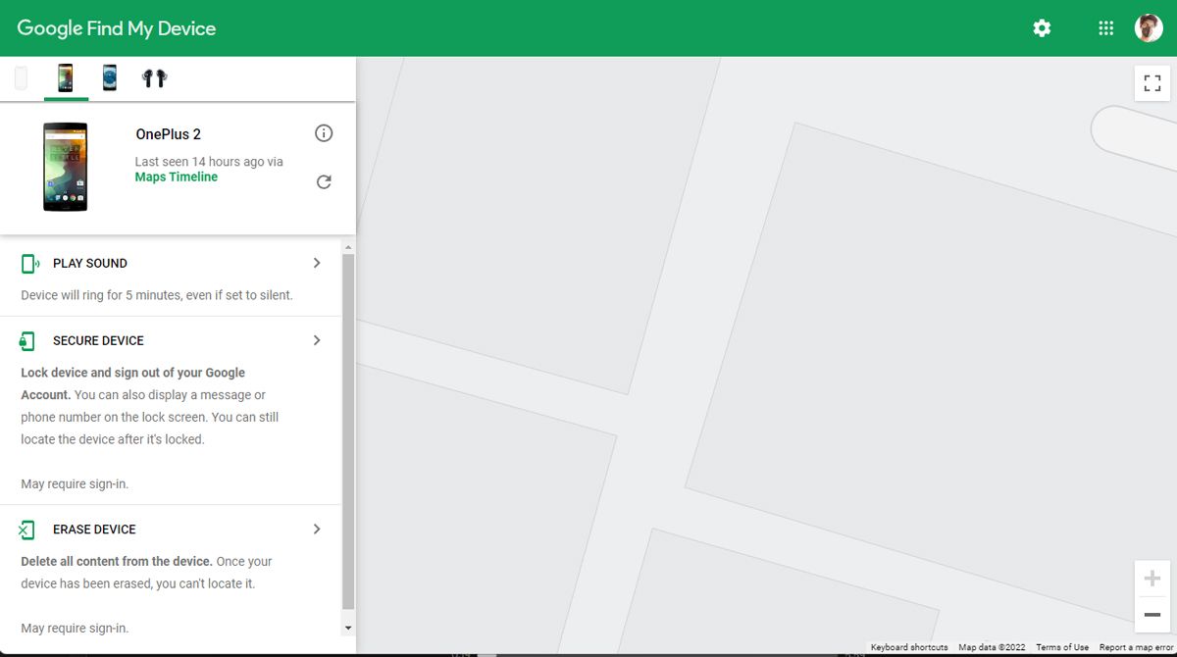Image resolution: width=1177 pixels, height=657 pixels.
Task: Expand the Play Sound chevron
Action: pyautogui.click(x=317, y=263)
